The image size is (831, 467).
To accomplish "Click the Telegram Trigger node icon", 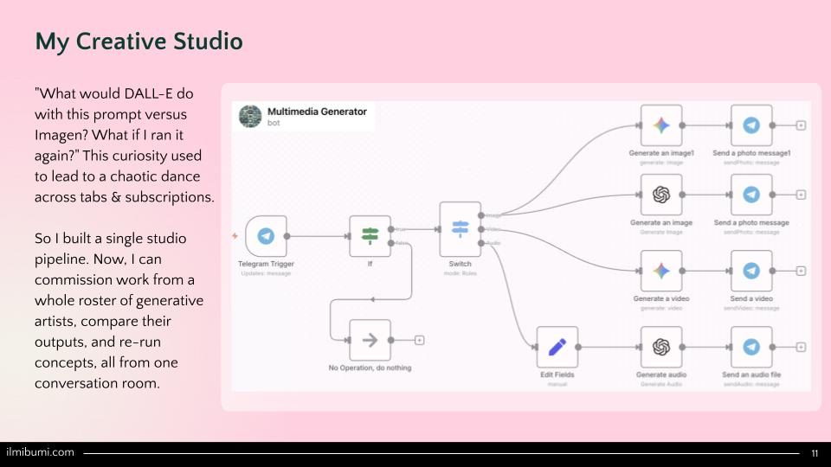I will pyautogui.click(x=266, y=236).
